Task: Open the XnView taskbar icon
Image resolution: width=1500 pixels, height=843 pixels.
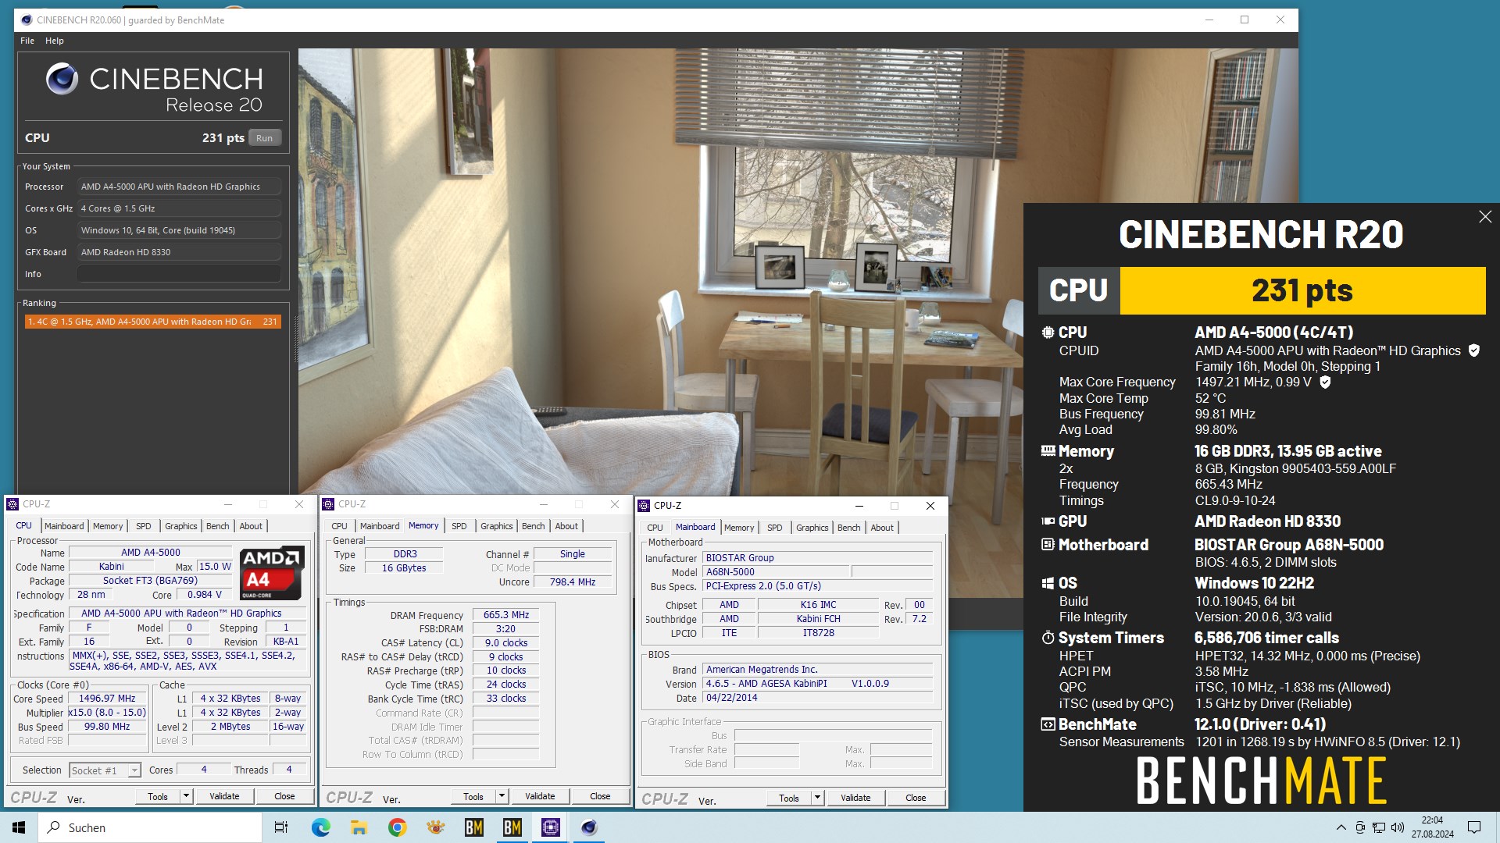Action: pos(435,827)
